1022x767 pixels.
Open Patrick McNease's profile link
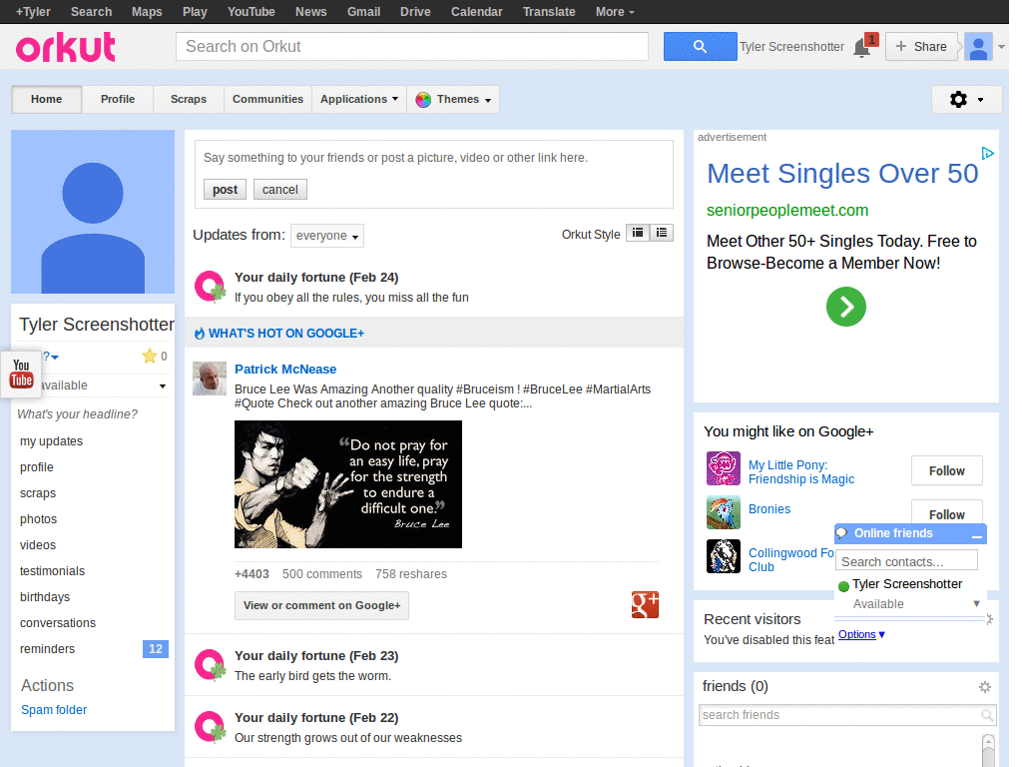click(x=285, y=370)
